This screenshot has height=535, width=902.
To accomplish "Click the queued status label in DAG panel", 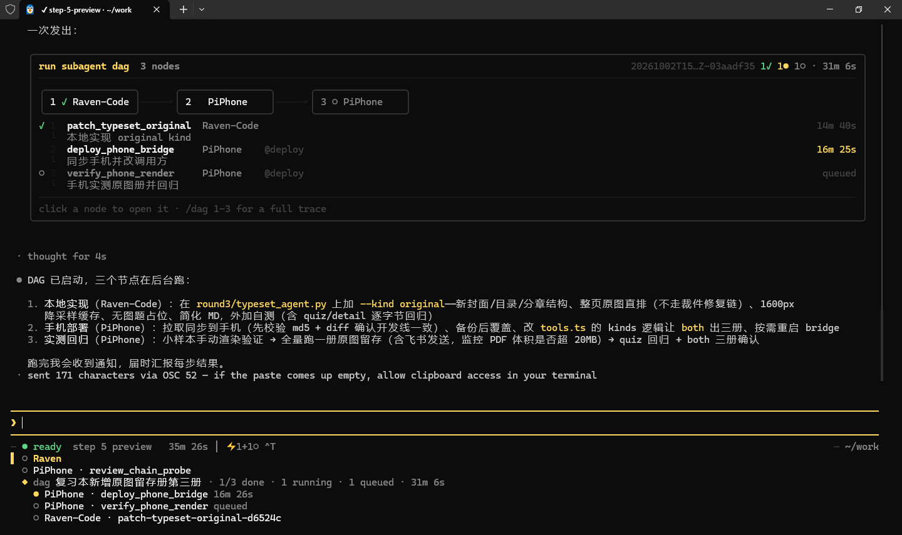I will pos(839,173).
